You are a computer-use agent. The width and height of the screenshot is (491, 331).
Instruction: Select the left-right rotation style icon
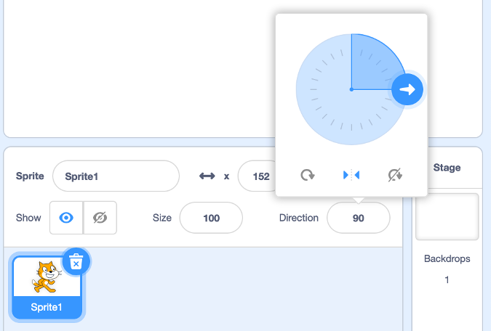pos(351,175)
